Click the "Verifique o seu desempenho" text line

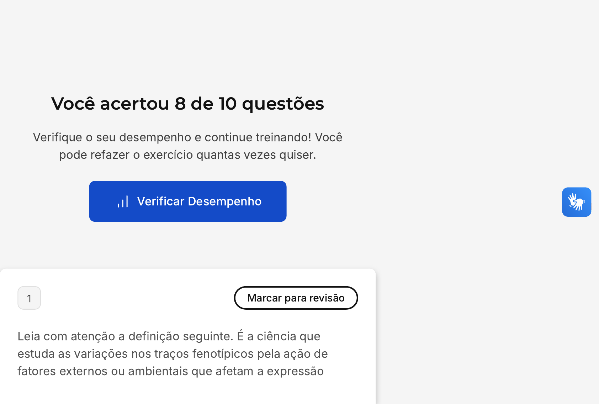[187, 137]
